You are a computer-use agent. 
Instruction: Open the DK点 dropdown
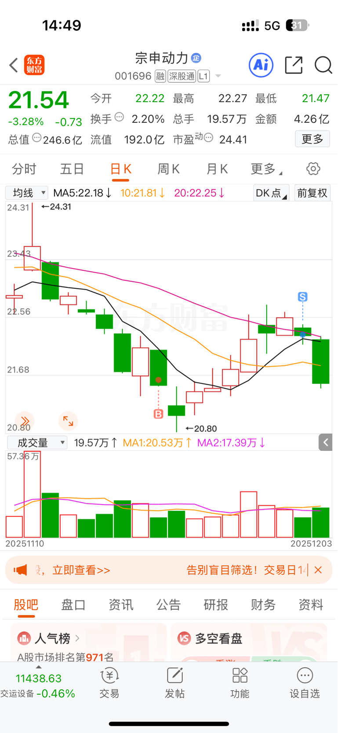(x=271, y=193)
